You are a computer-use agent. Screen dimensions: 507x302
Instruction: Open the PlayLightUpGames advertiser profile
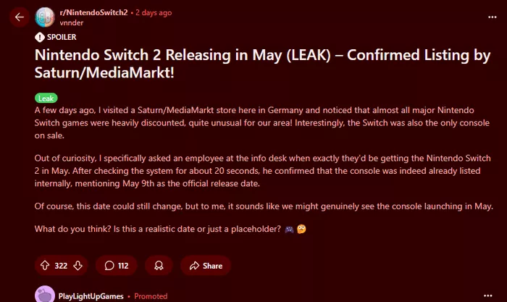pos(91,296)
